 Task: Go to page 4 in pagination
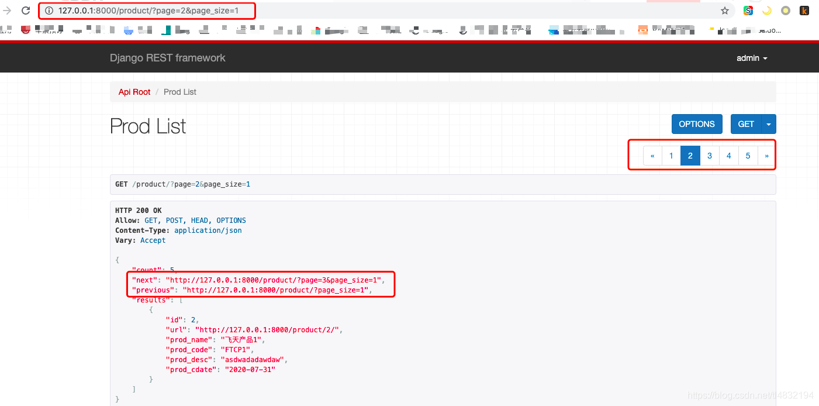click(729, 156)
